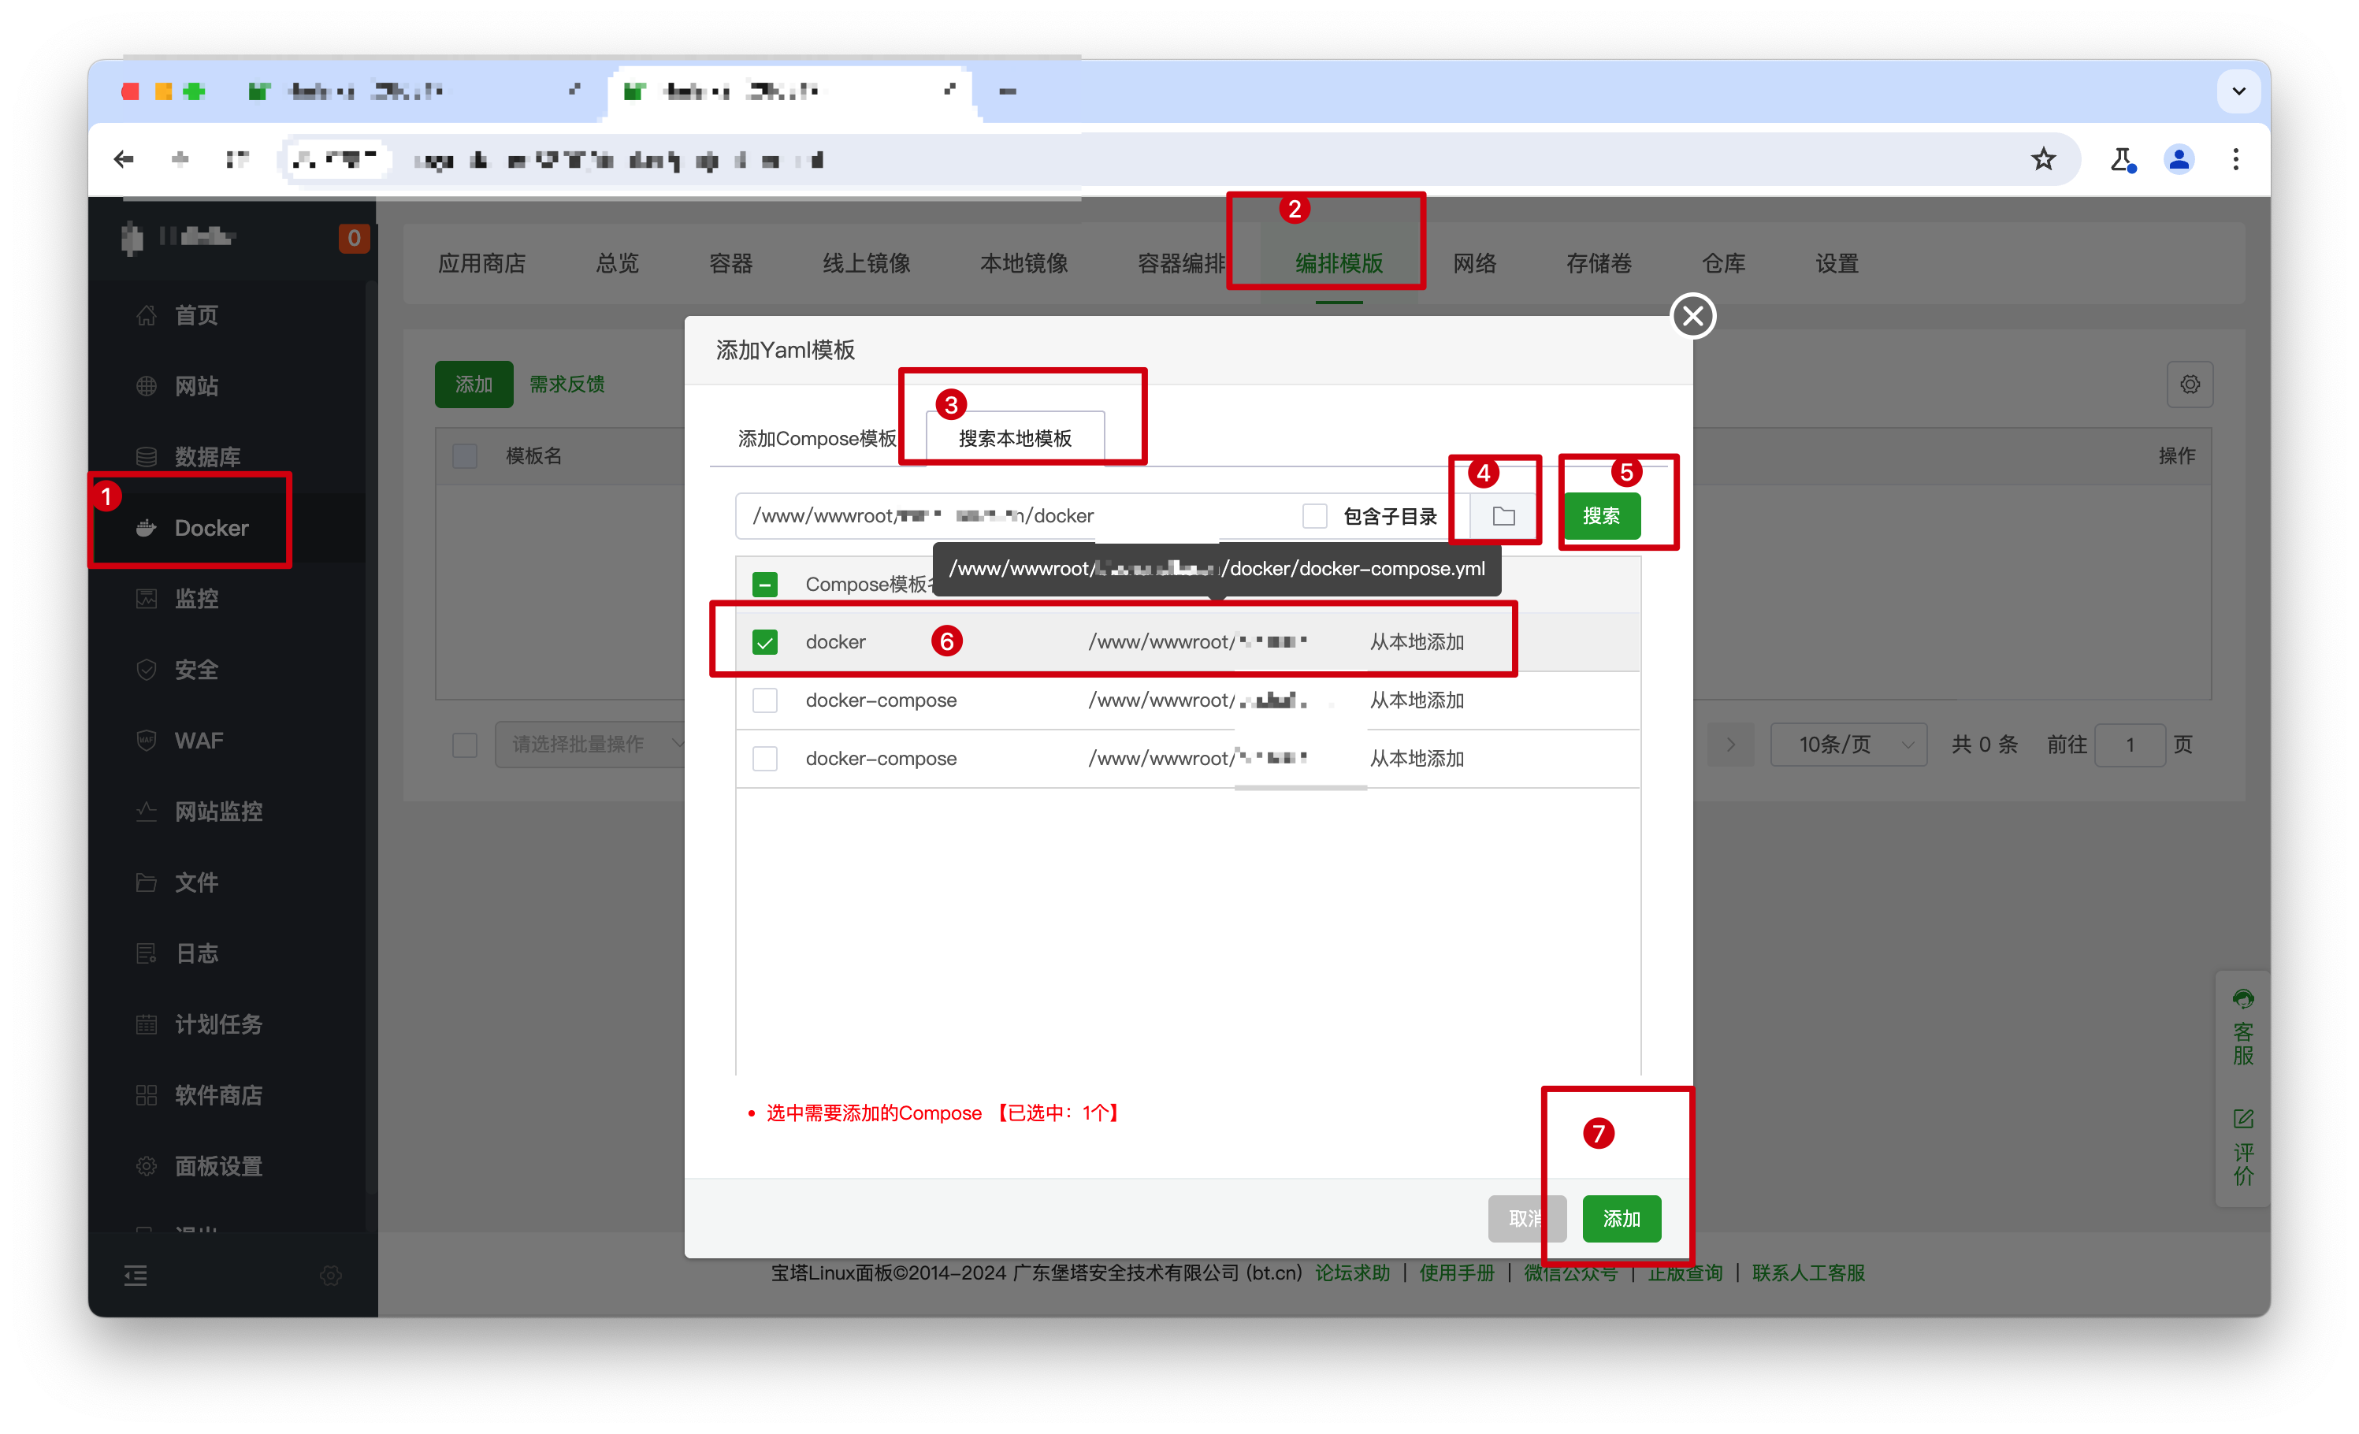Screen dimensions: 2359x1434
Task: Click the directory path input field
Action: coord(1015,516)
